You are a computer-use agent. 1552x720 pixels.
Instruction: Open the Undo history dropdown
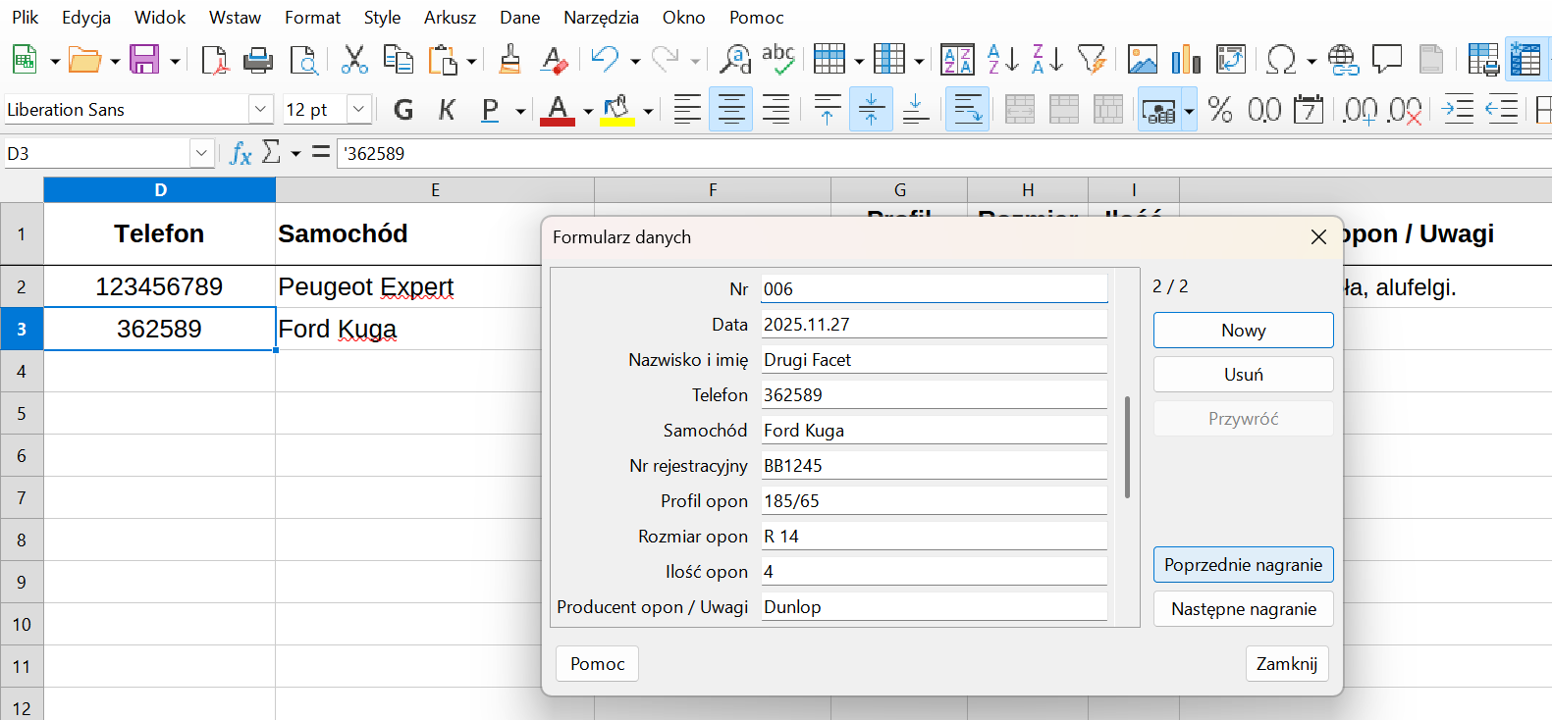(x=634, y=61)
